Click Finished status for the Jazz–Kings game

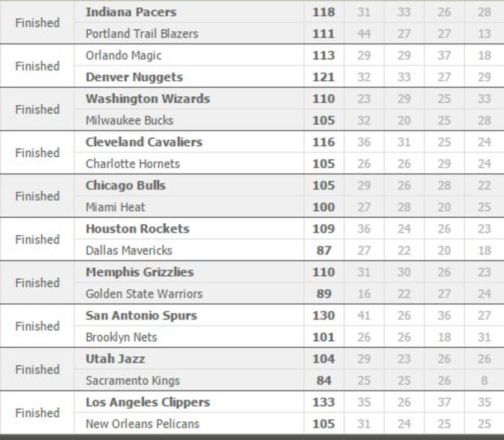click(x=37, y=369)
